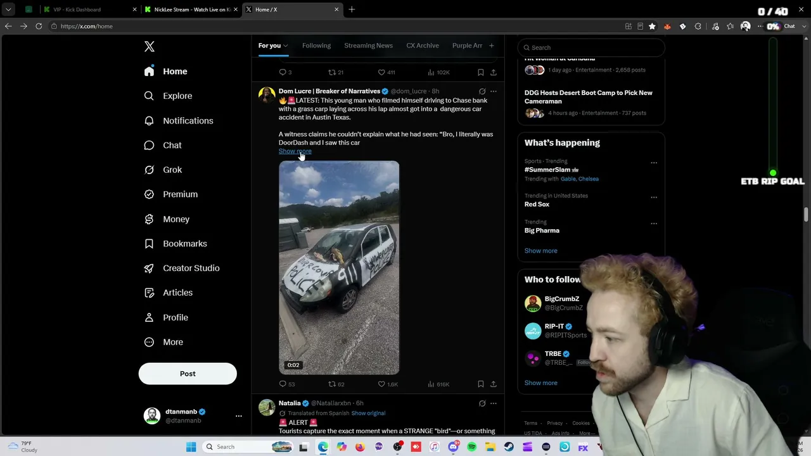Switch to VIP - Kick Dashboard browser tab

pyautogui.click(x=90, y=9)
